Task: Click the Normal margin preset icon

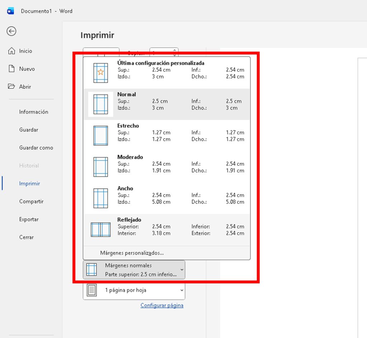Action: [x=101, y=104]
